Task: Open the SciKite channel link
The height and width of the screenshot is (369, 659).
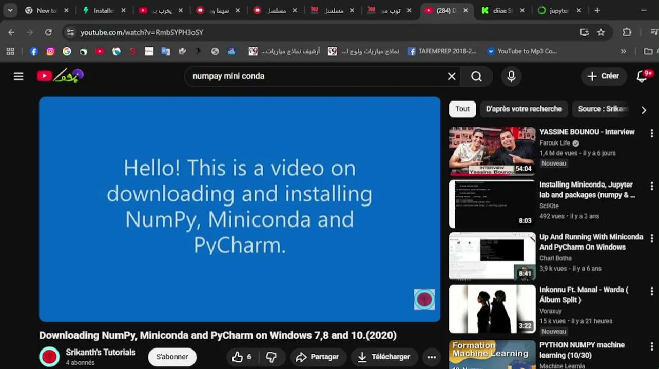Action: click(x=549, y=206)
